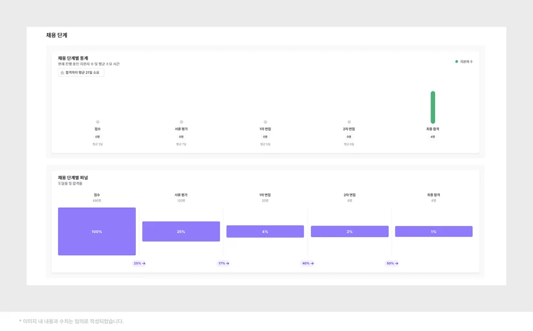Click the arrow in the 17% conversion badge
Image resolution: width=533 pixels, height=331 pixels.
click(227, 263)
